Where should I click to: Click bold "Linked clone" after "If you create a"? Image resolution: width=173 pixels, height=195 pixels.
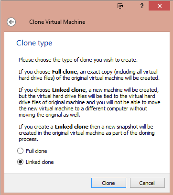point(72,127)
